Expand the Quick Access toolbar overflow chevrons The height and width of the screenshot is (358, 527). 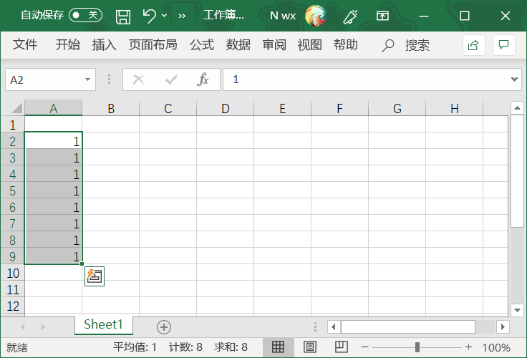[x=182, y=16]
